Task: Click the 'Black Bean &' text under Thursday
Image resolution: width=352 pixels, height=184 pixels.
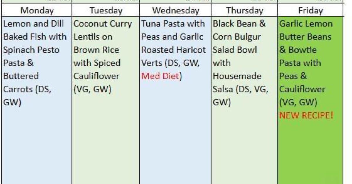Action: click(239, 24)
